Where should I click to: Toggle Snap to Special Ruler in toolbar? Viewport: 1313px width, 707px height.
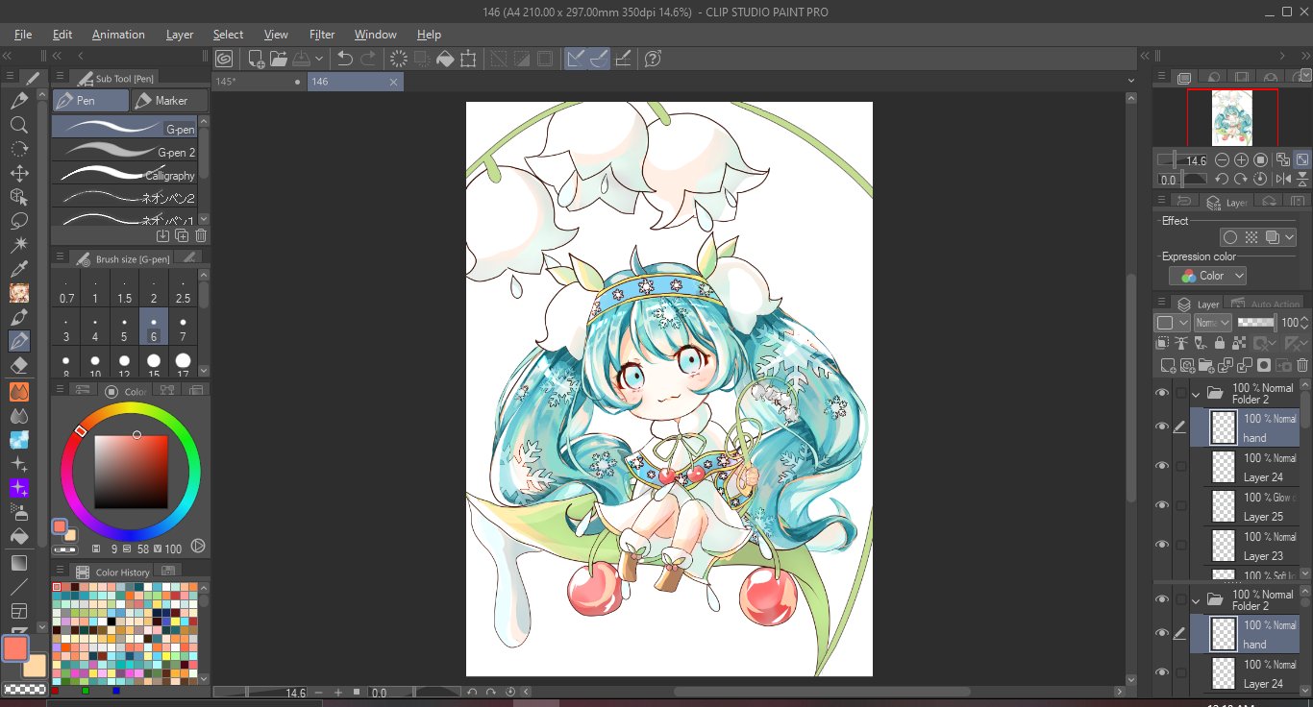pyautogui.click(x=599, y=60)
